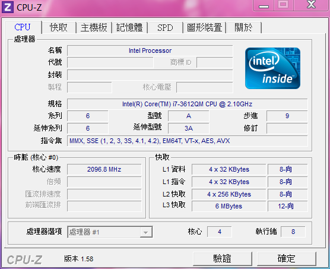This screenshot has width=330, height=269.
Task: Close the CPU-Z window
Action: [x=311, y=5]
